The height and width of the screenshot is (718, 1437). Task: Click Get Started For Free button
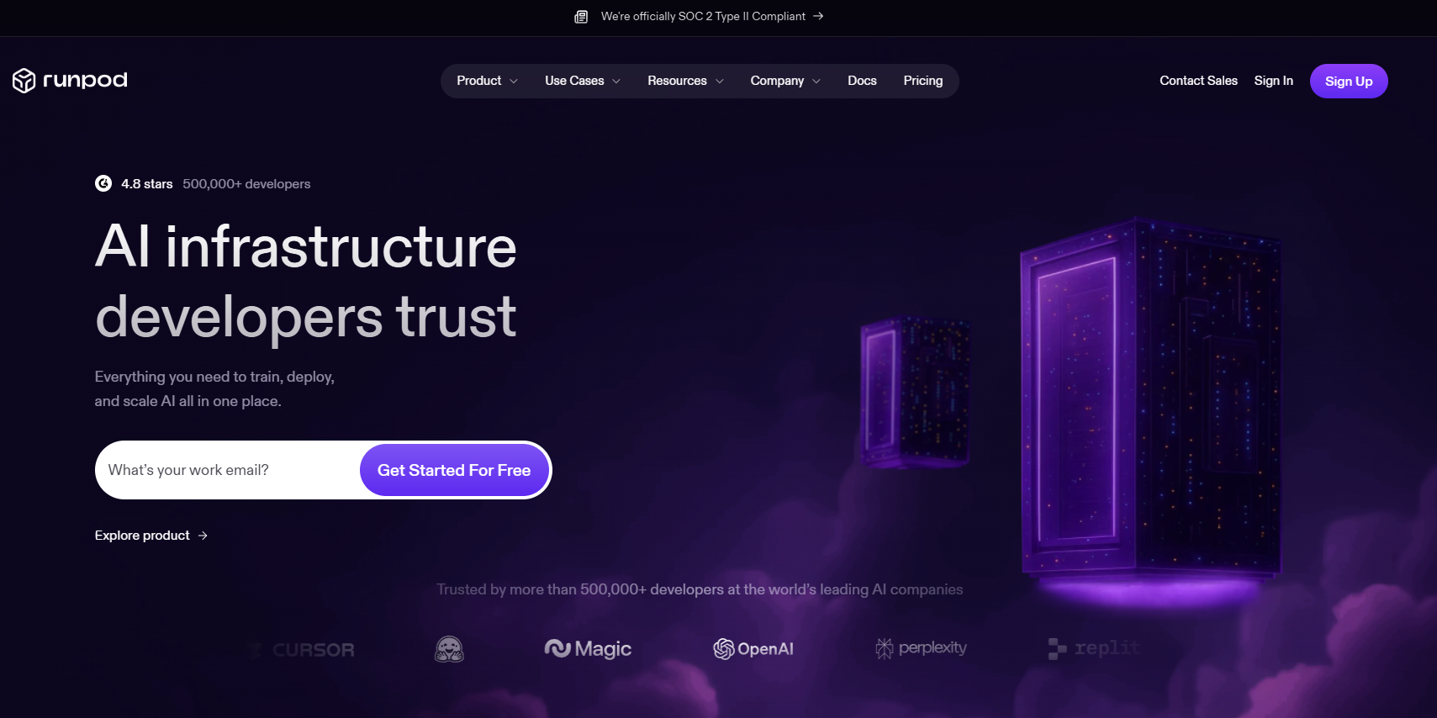(454, 470)
